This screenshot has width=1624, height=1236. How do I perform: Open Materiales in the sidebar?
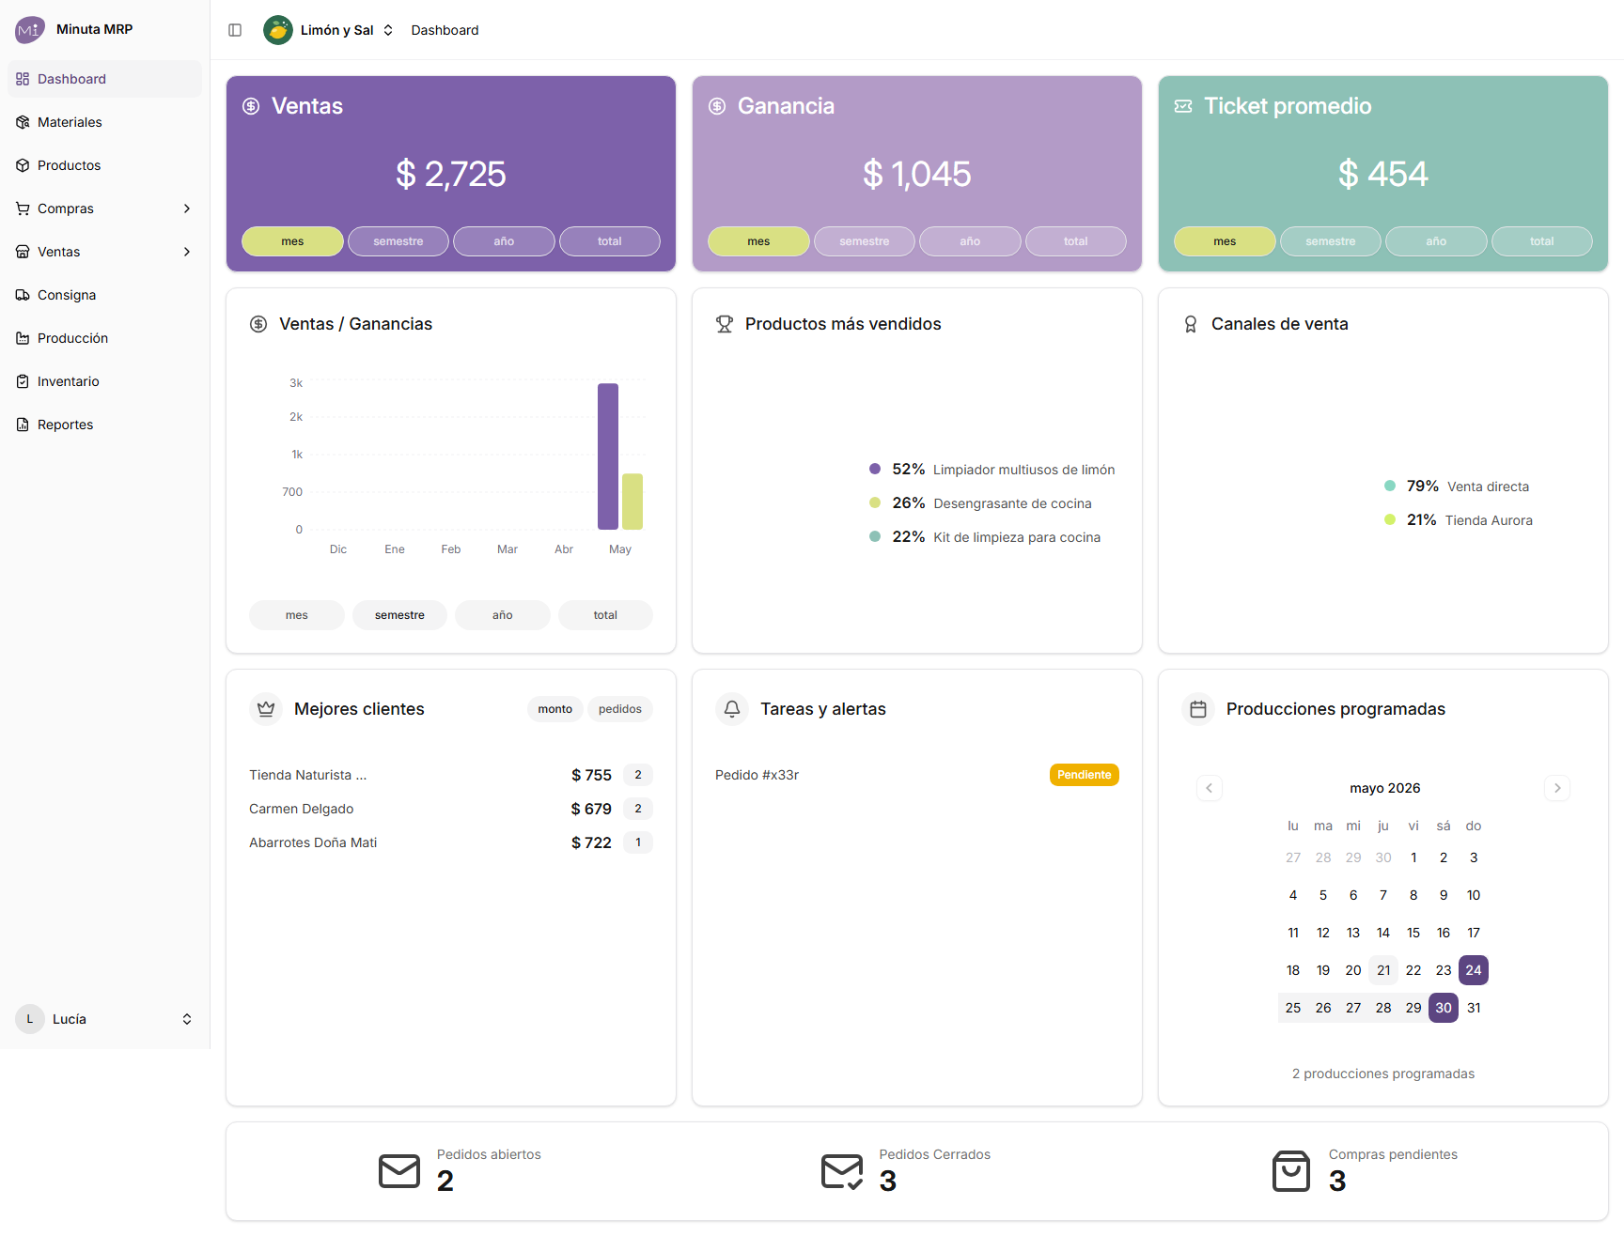click(x=104, y=122)
